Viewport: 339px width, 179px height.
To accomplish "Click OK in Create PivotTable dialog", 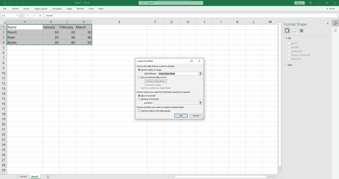I will tap(181, 116).
